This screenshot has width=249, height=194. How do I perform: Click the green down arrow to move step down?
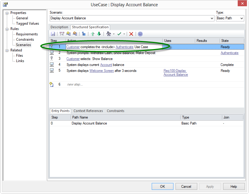(x=99, y=34)
